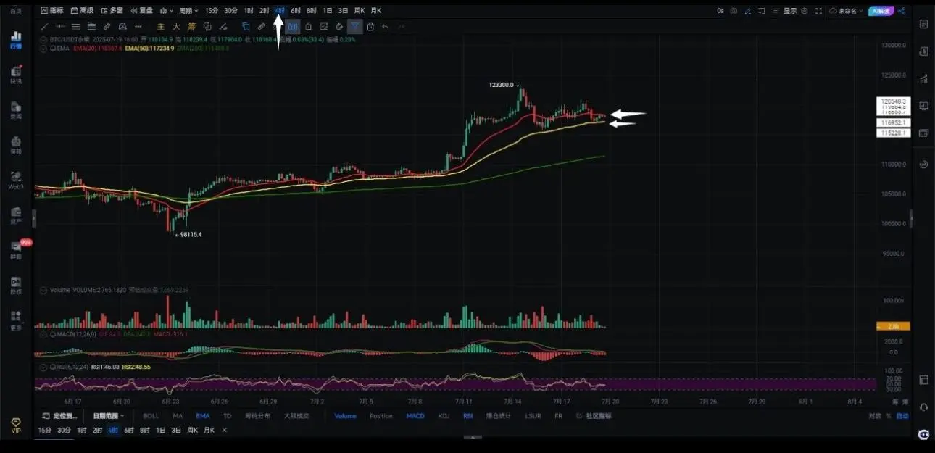
Task: Collapse the Volume panel legend
Action: (43, 290)
